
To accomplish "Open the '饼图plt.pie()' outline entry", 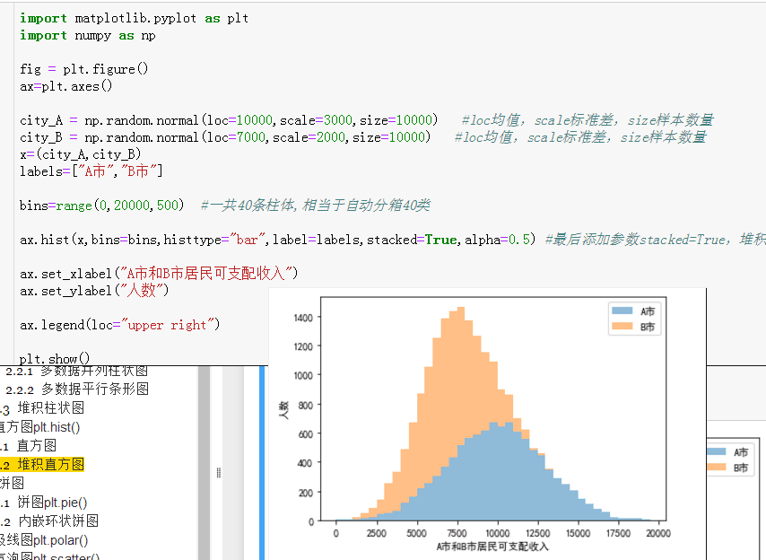I will [x=52, y=503].
